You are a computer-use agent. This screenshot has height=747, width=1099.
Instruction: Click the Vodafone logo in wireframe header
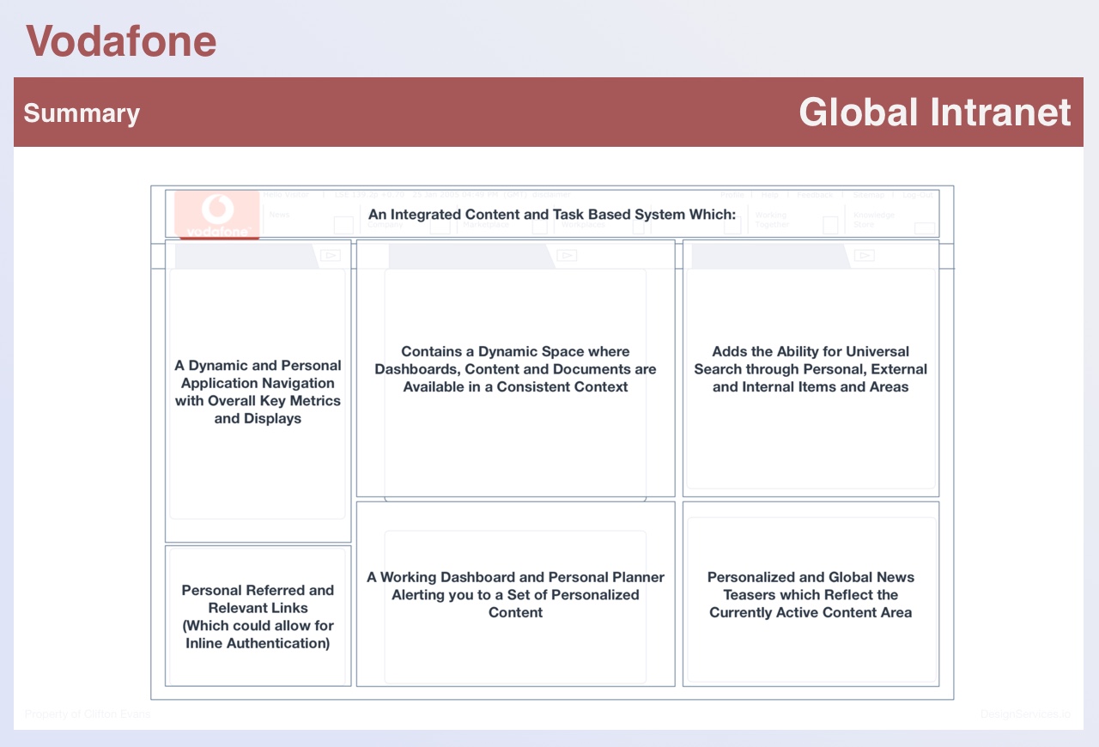point(217,214)
